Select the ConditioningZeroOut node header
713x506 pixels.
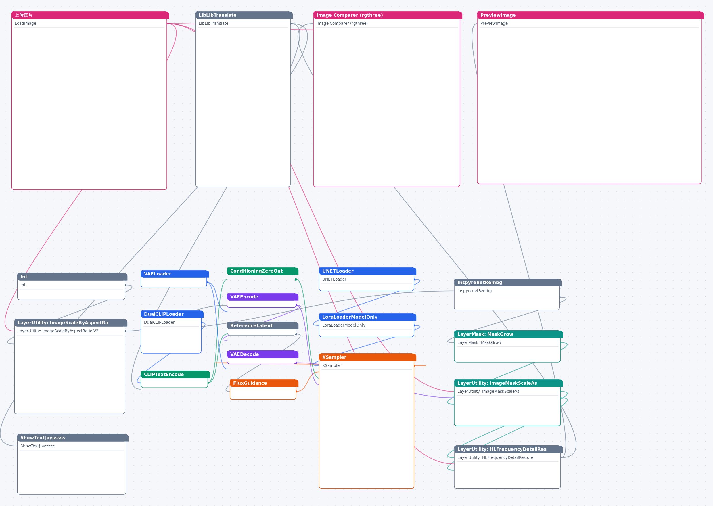[262, 271]
